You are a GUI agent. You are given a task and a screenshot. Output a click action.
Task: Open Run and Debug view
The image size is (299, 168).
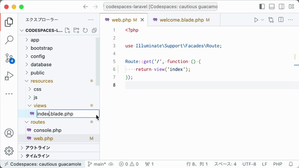(9, 76)
